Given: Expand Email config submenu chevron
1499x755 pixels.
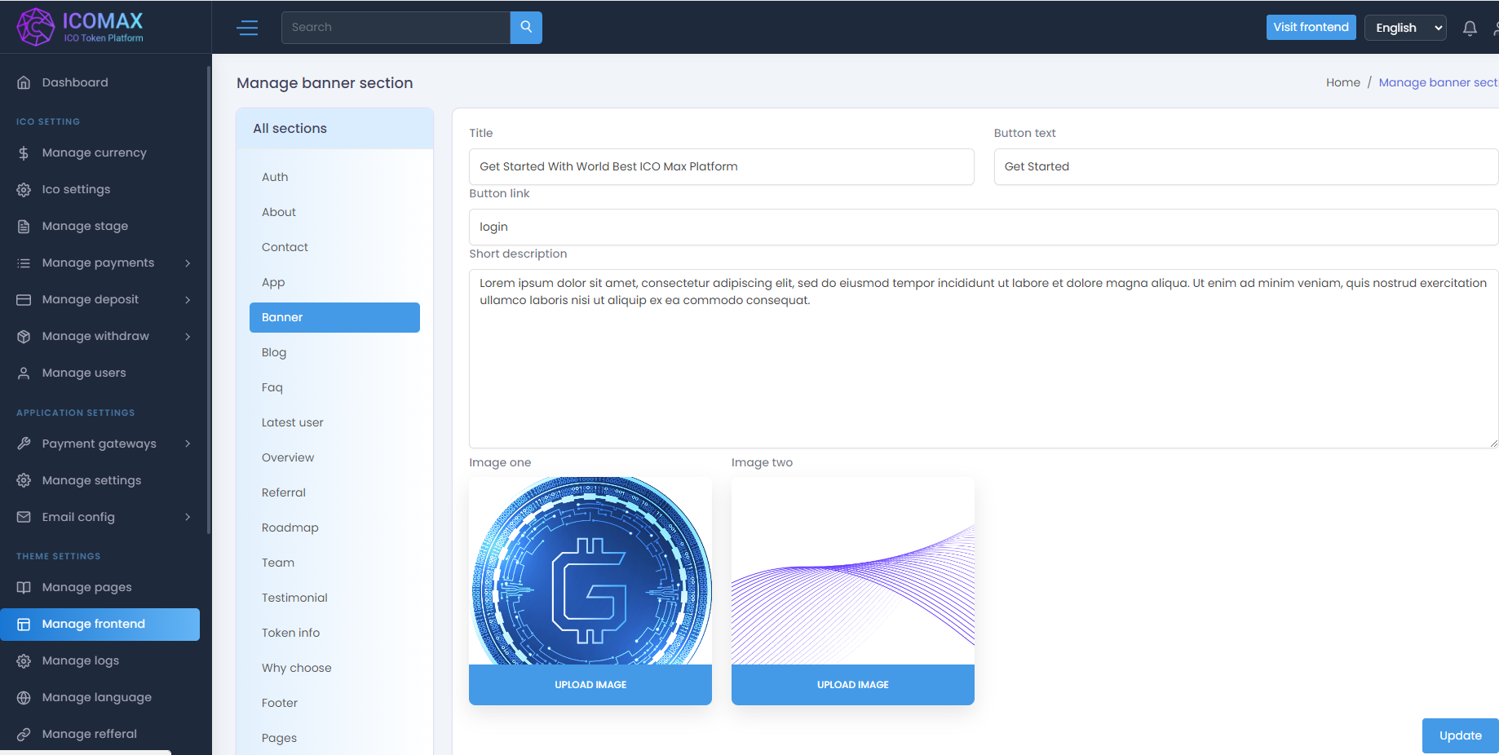Looking at the screenshot, I should [x=188, y=517].
